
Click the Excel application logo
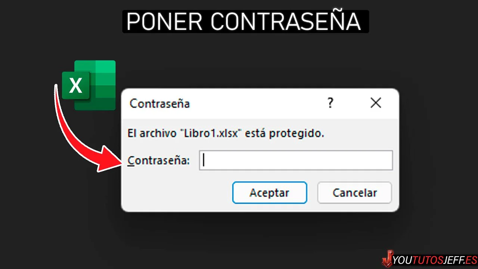[x=89, y=85]
